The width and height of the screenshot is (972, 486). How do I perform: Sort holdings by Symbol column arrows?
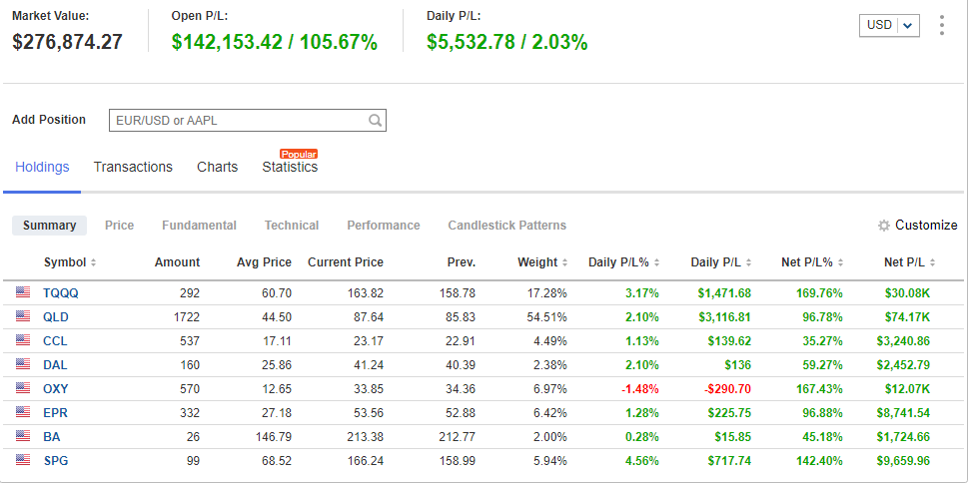point(94,262)
